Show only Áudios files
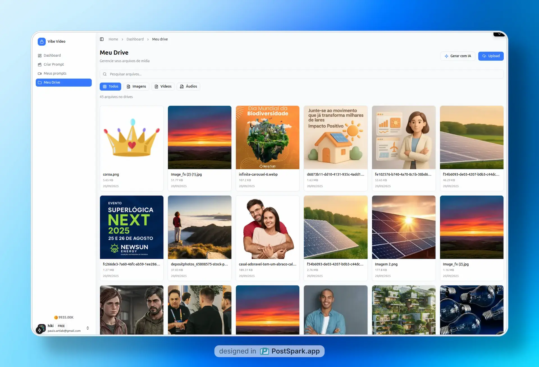The image size is (539, 367). (x=188, y=86)
